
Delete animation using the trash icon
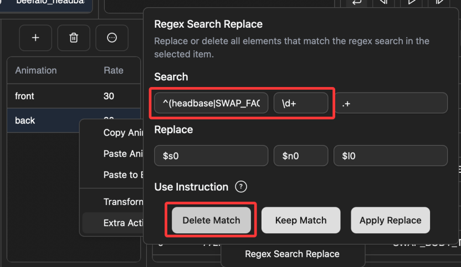click(74, 38)
